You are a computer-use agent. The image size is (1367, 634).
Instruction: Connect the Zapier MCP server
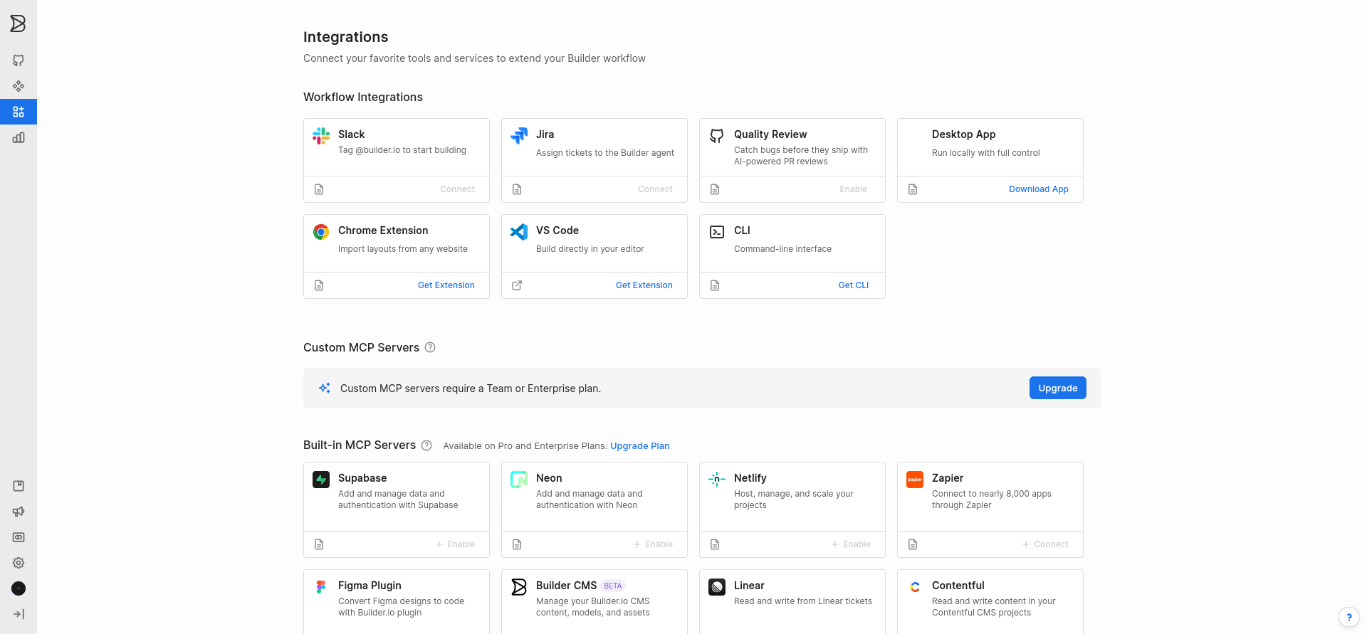(1045, 544)
